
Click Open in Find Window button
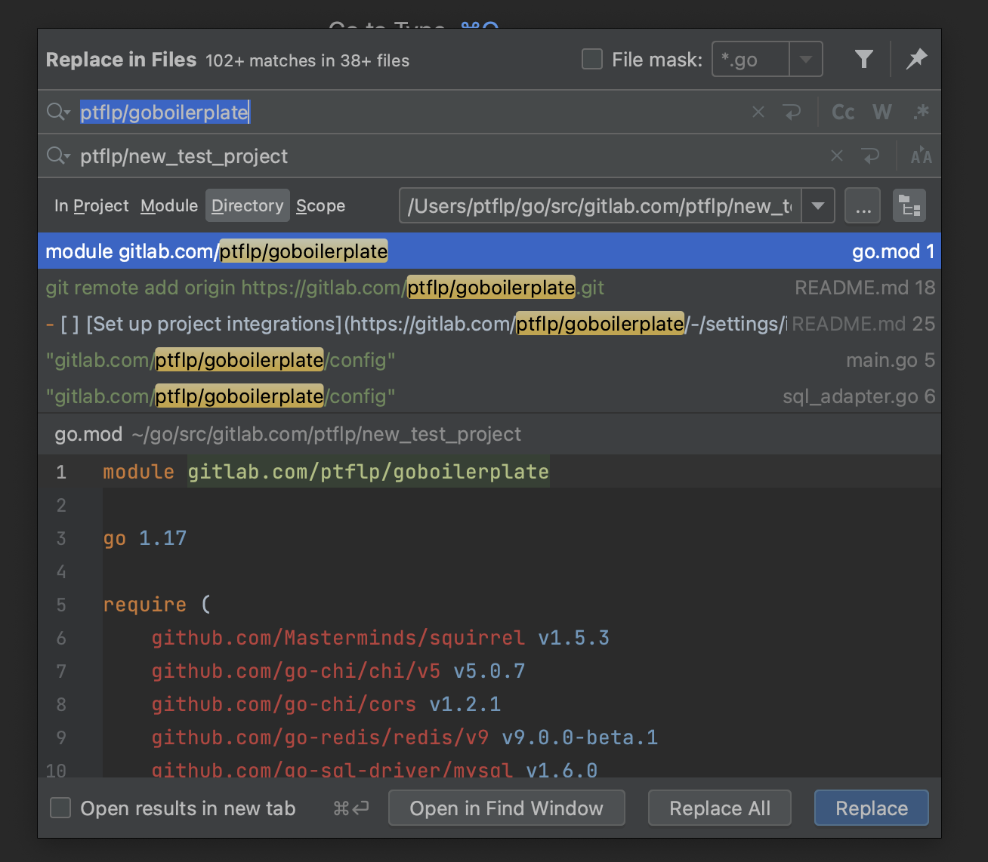(x=506, y=808)
